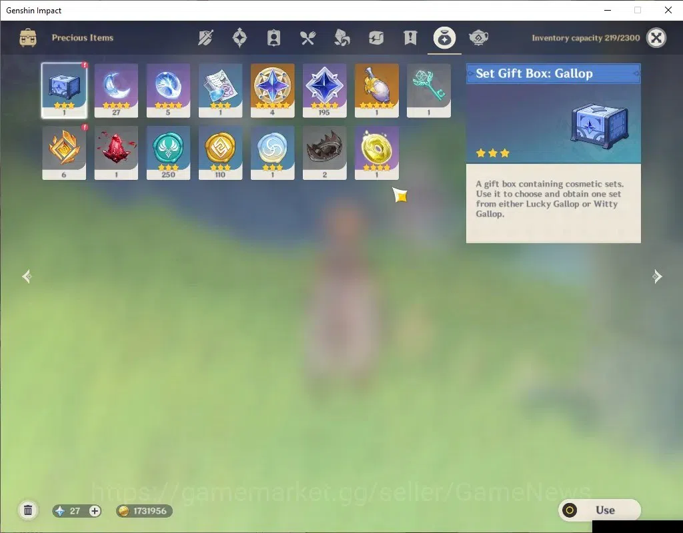Open the Quest items tab
Viewport: 683px width, 533px height.
[x=410, y=38]
